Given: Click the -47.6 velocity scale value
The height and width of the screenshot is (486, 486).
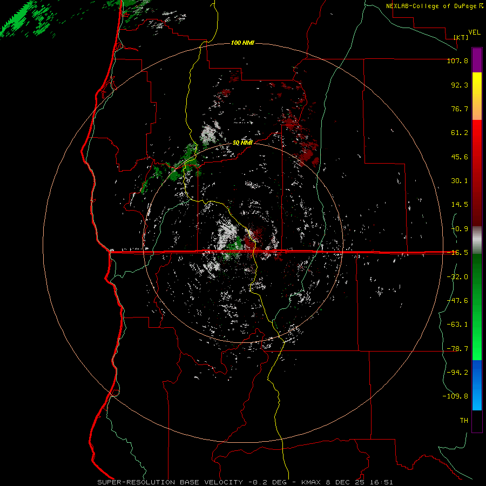Looking at the screenshot, I should pos(457,301).
